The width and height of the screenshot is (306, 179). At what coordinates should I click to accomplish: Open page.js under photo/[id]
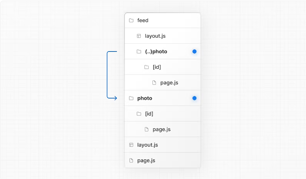point(161,129)
